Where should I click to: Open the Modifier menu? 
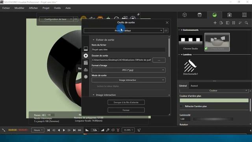[19, 8]
